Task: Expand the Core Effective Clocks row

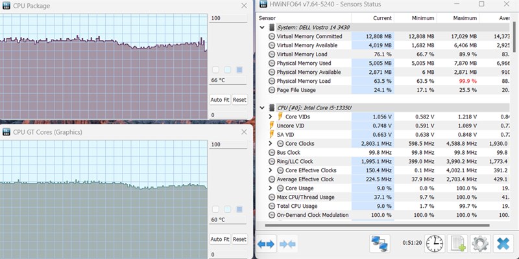Action: pyautogui.click(x=271, y=170)
